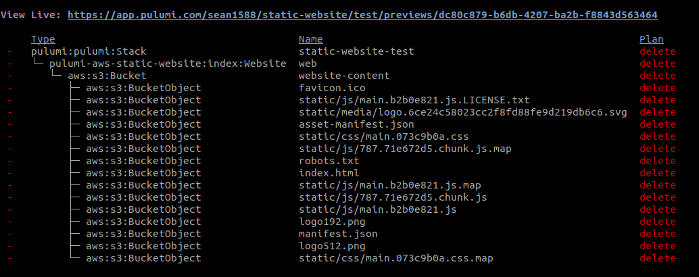The height and width of the screenshot is (277, 699).
Task: Click the index.html resource name
Action: coord(329,173)
